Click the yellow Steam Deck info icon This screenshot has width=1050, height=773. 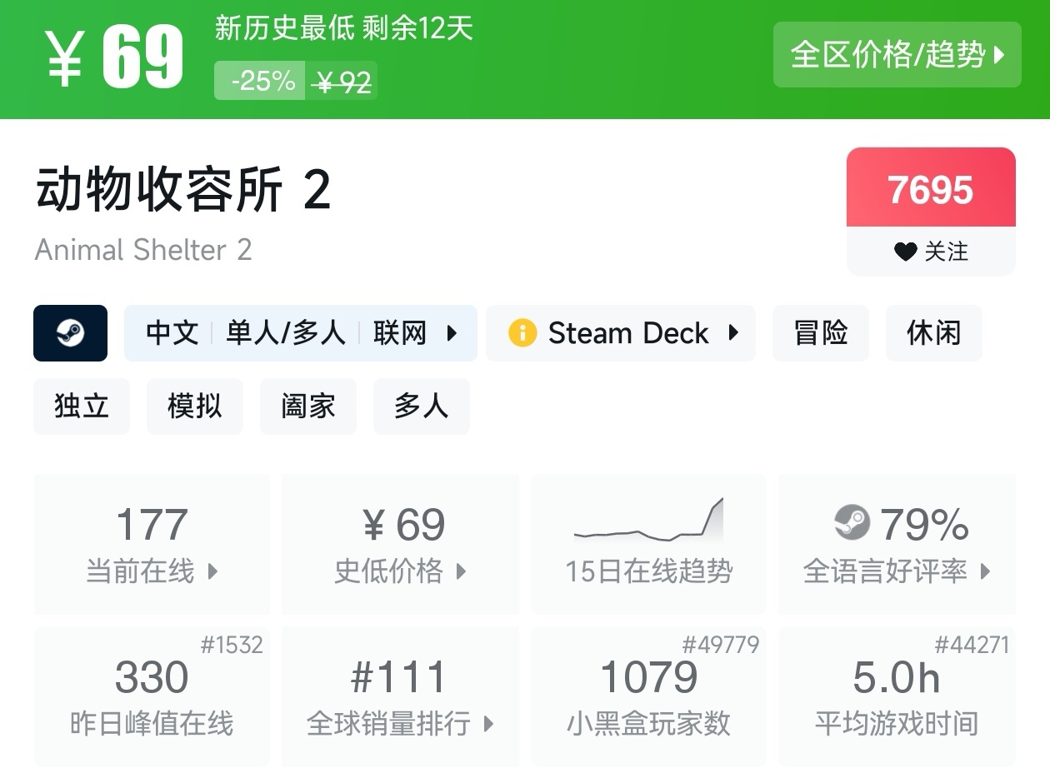click(x=522, y=333)
